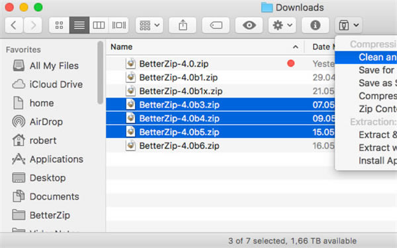Switch to icon view mode
397x248 pixels.
[60, 25]
